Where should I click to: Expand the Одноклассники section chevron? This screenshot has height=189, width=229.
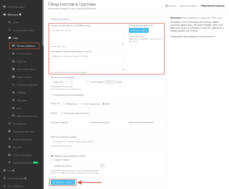tap(40, 178)
